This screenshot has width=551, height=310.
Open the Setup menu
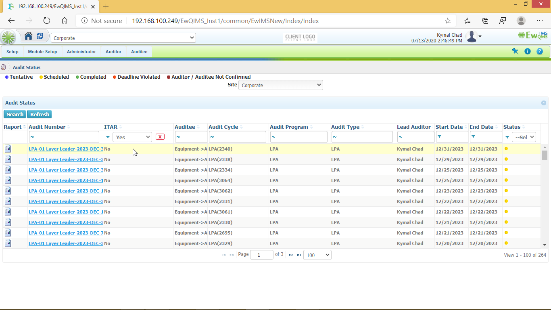click(x=13, y=52)
